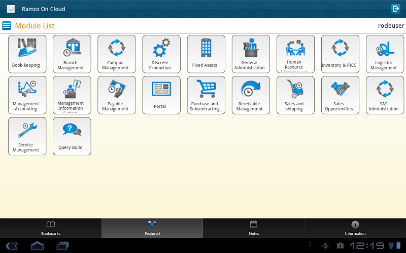This screenshot has width=406, height=253.
Task: Open General Administration module
Action: click(251, 54)
